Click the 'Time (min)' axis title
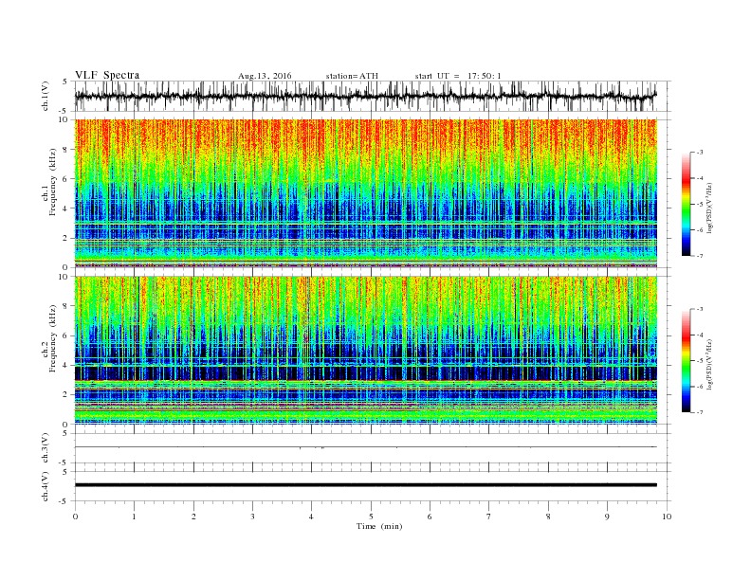The width and height of the screenshot is (751, 580). tap(379, 526)
